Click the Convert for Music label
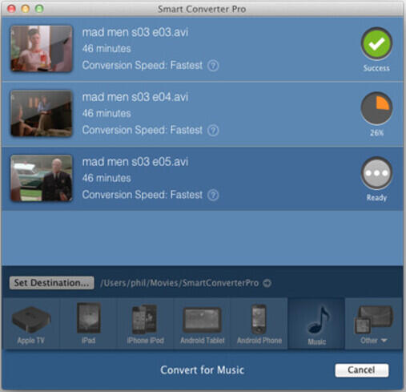The height and width of the screenshot is (392, 406). point(202,370)
